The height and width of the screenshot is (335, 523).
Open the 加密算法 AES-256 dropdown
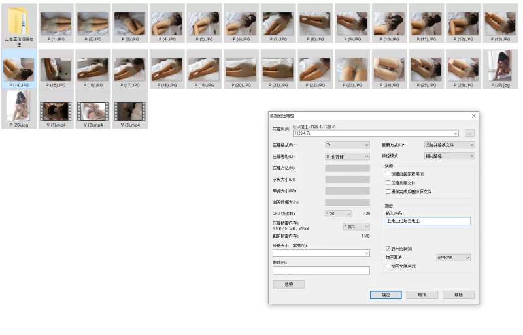click(x=453, y=258)
